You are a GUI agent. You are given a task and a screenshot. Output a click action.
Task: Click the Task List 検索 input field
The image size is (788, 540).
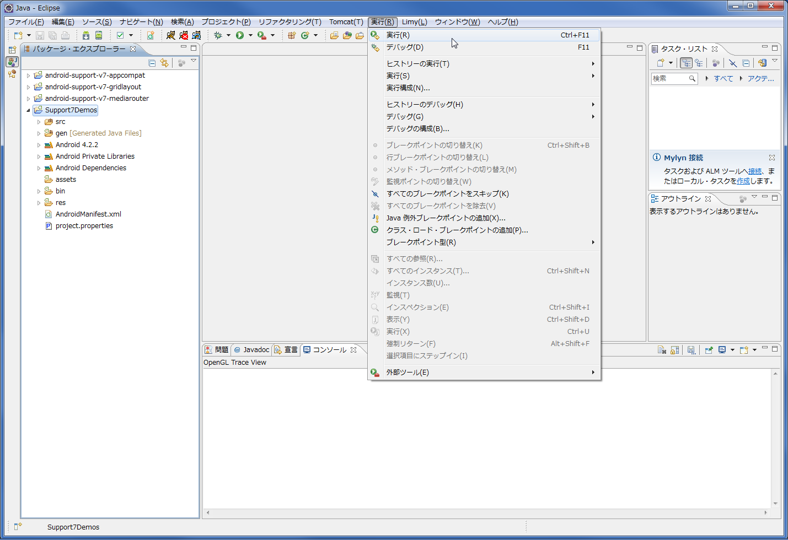(x=674, y=79)
